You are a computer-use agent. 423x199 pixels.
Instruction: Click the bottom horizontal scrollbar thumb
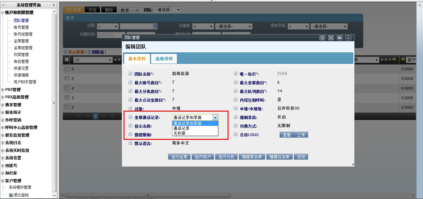pyautogui.click(x=147, y=195)
